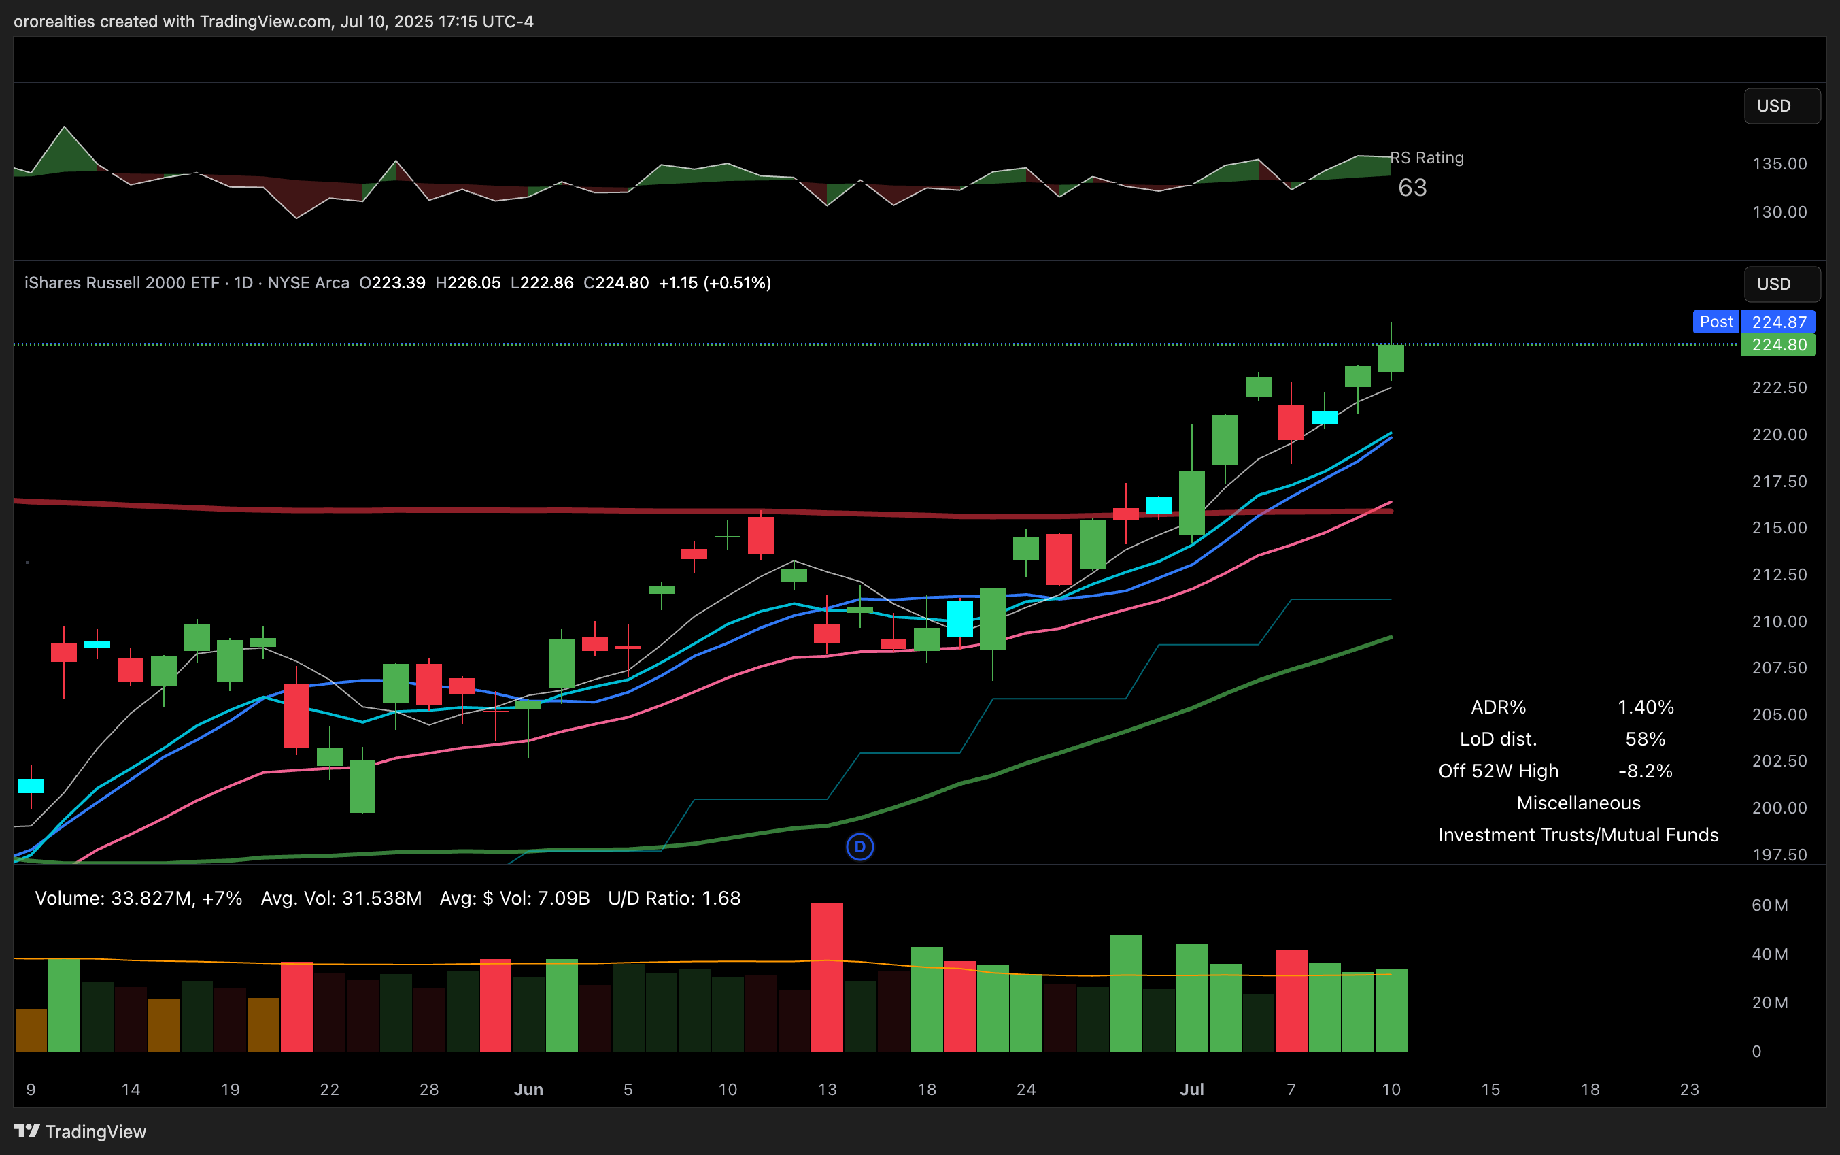1840x1155 pixels.
Task: Click the green 224.80 last price tag
Action: pyautogui.click(x=1778, y=344)
